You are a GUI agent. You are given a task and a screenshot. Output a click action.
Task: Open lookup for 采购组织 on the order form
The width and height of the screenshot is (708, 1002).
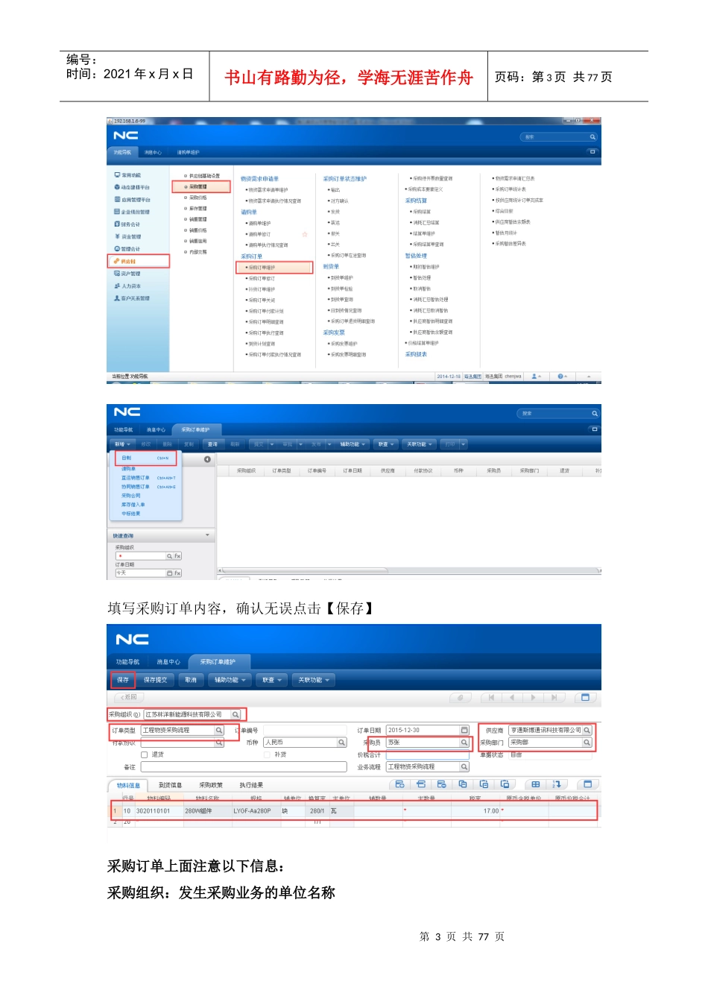(x=236, y=714)
